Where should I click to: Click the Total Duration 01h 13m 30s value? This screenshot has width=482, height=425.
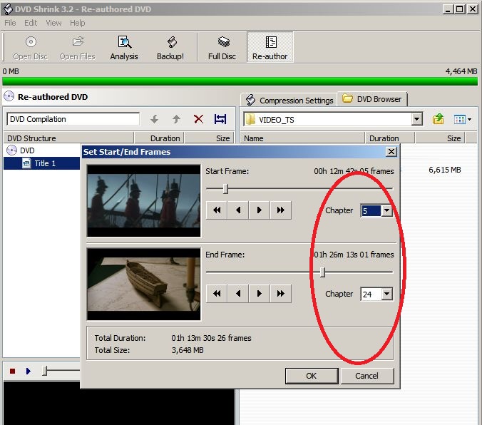point(212,338)
